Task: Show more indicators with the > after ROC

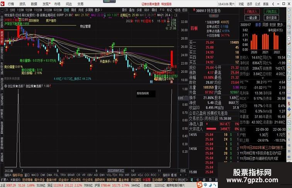Action: (159, 175)
